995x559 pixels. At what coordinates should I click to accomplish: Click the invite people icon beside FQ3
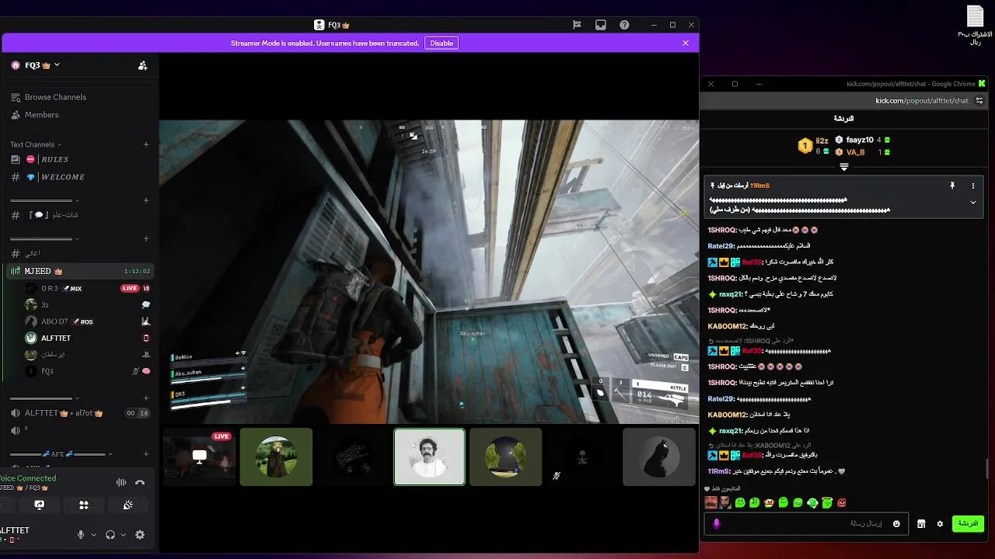click(x=142, y=65)
